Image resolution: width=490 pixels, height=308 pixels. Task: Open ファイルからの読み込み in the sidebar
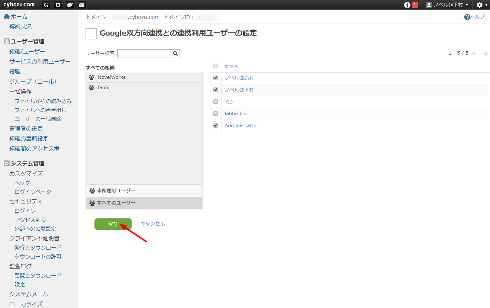tap(43, 101)
